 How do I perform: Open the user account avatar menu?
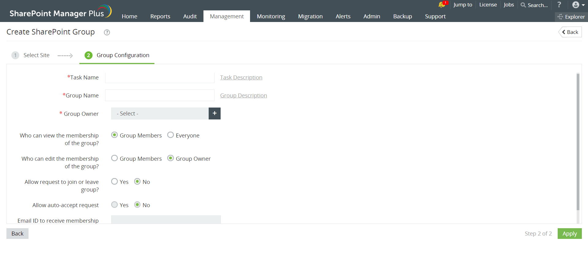point(578,5)
